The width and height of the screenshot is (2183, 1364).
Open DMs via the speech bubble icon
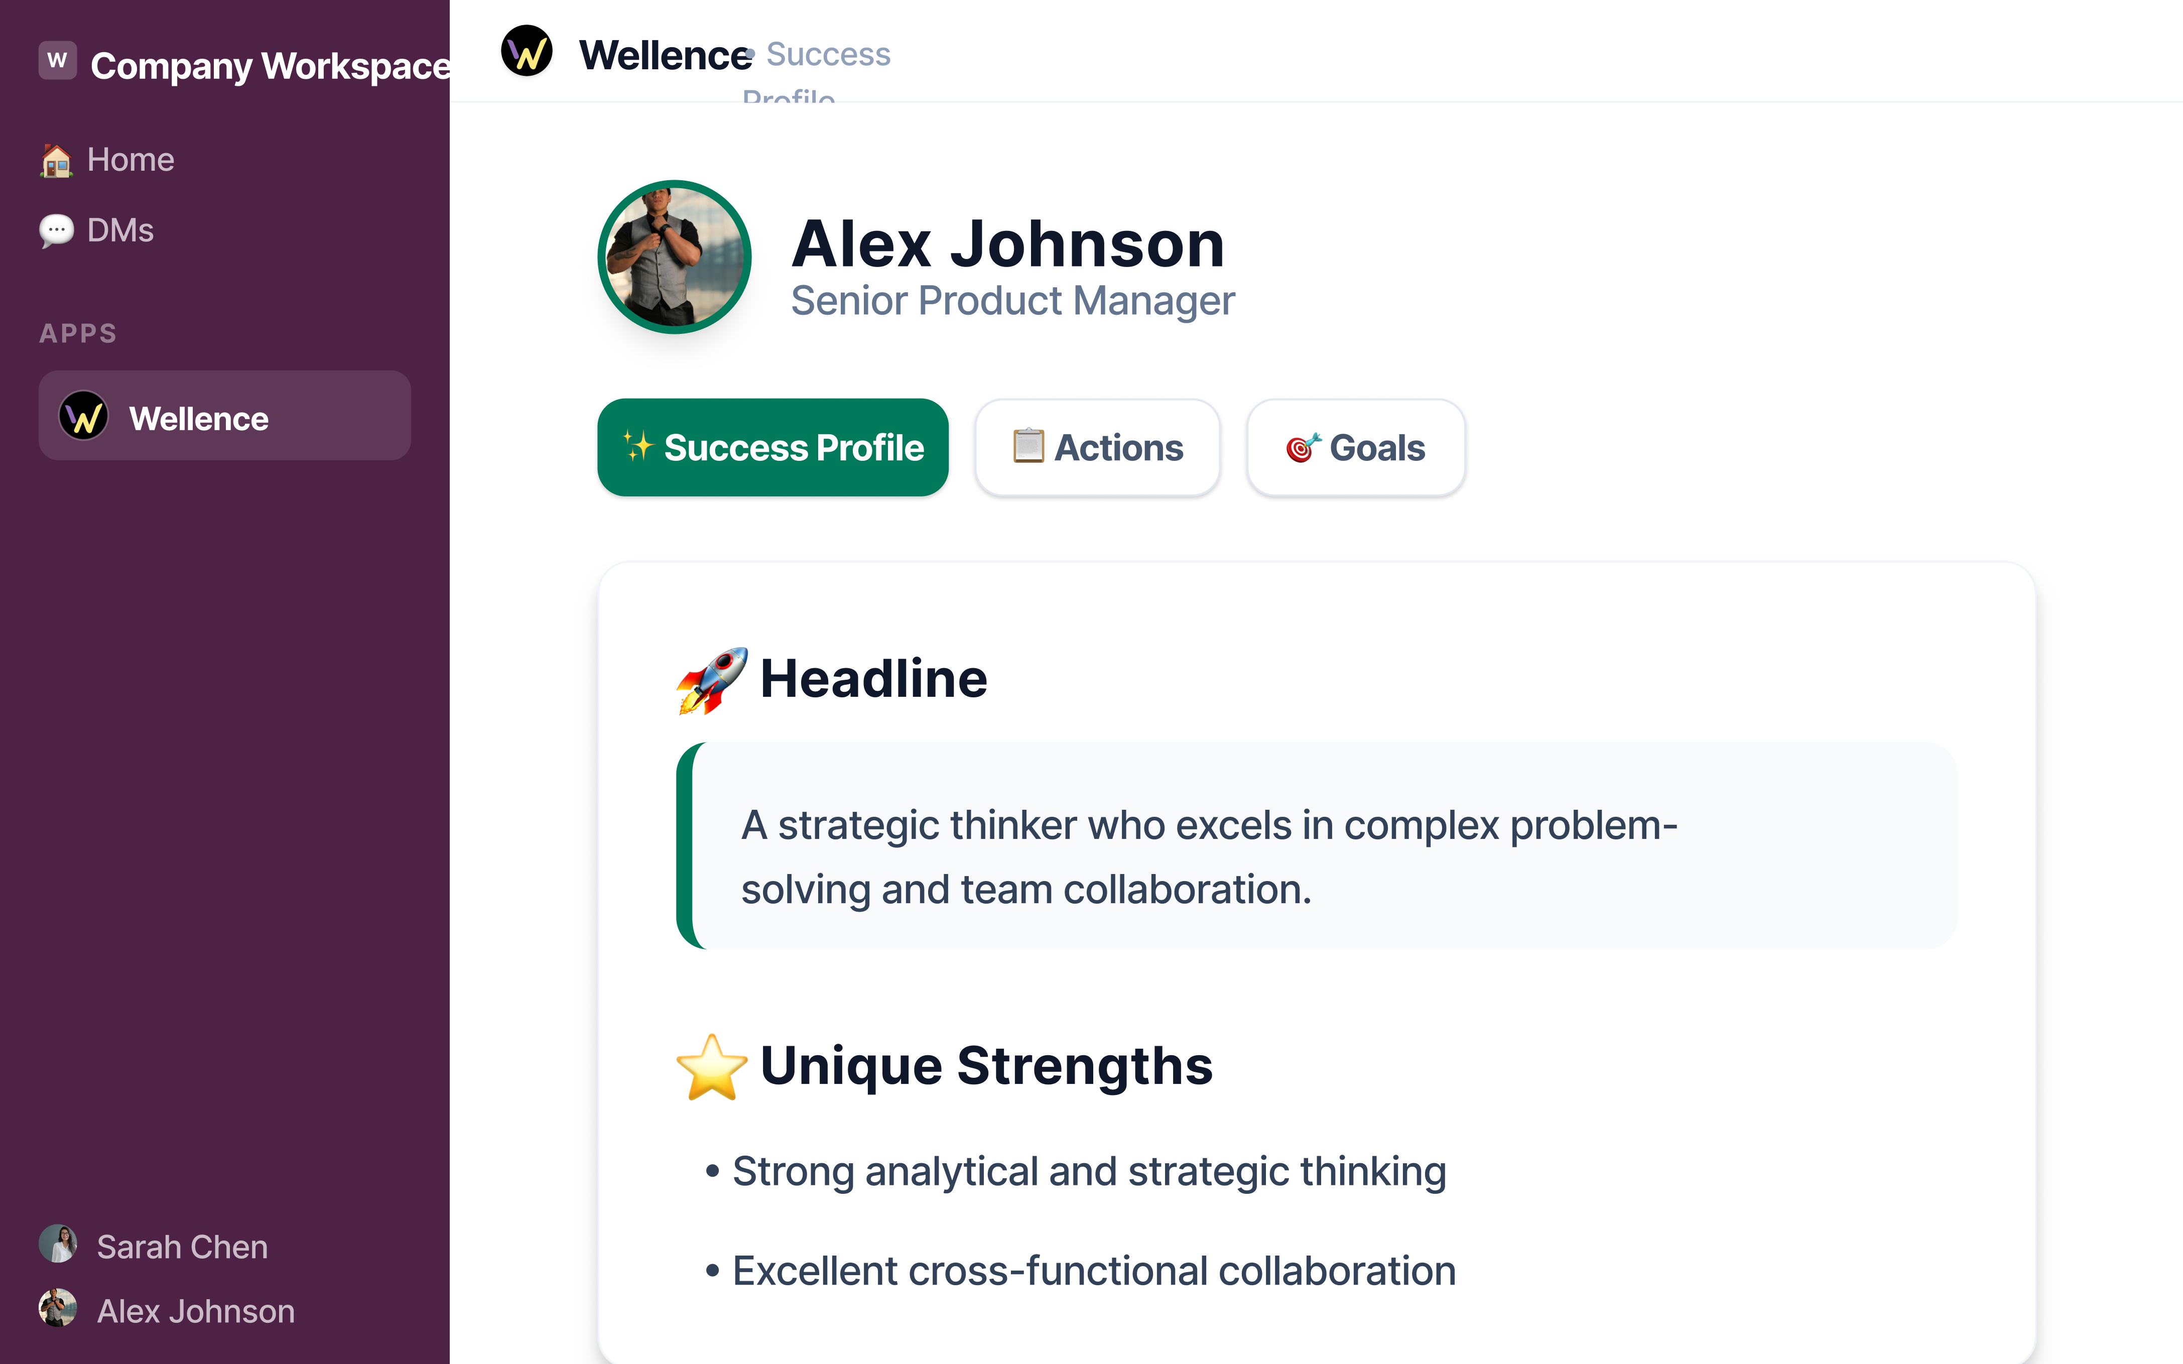coord(57,230)
